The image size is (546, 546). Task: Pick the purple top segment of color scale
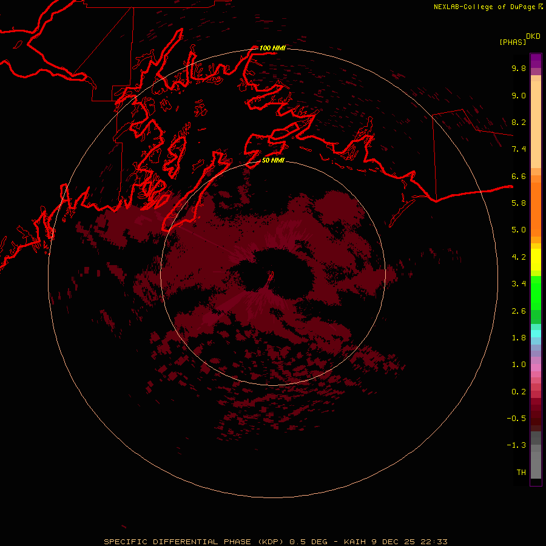pos(536,61)
